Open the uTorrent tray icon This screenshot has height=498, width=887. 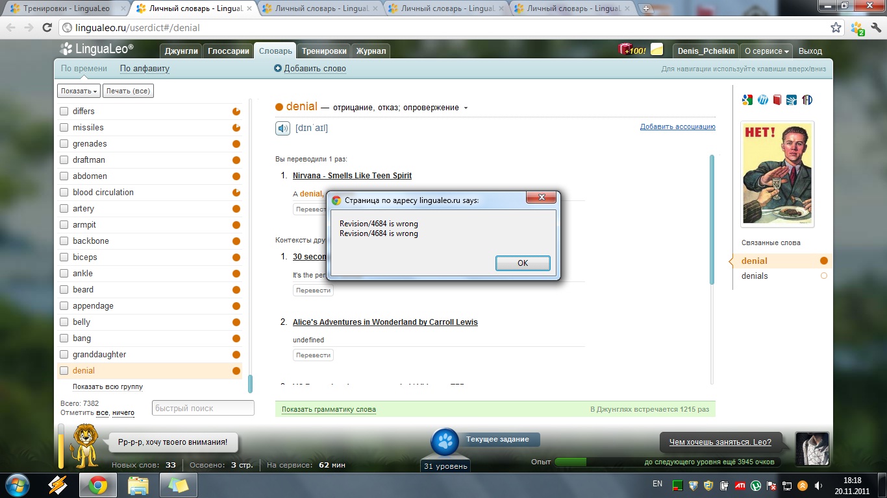pyautogui.click(x=756, y=485)
